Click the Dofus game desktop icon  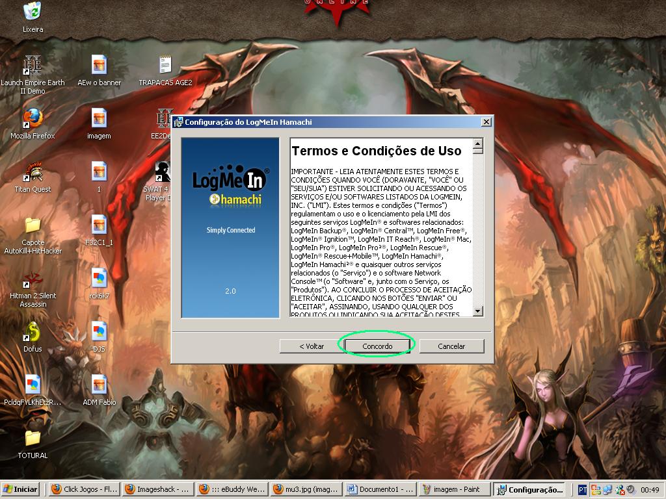click(33, 332)
